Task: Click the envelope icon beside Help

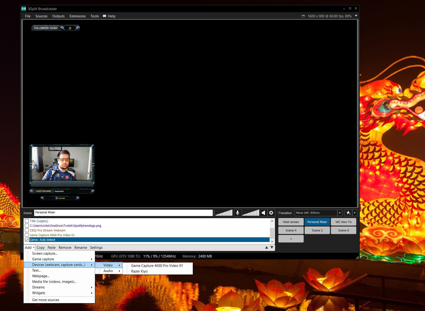Action: [104, 16]
